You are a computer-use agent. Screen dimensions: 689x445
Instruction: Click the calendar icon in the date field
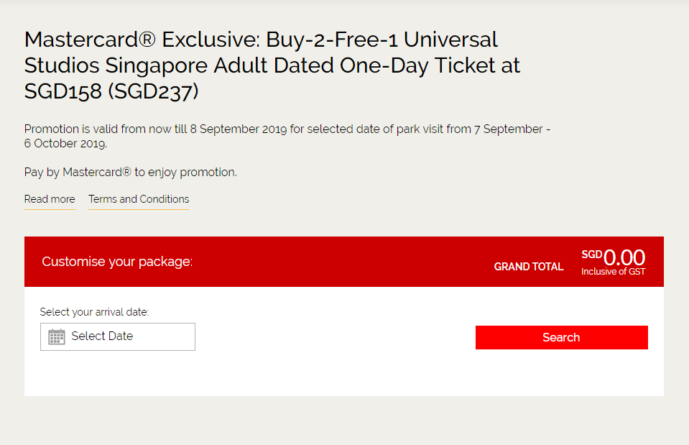coord(57,336)
